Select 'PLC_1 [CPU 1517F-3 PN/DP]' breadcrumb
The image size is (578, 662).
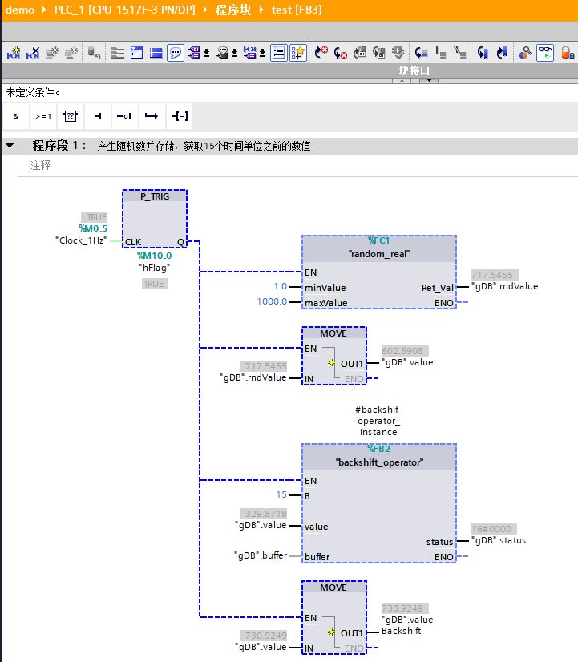pos(125,10)
